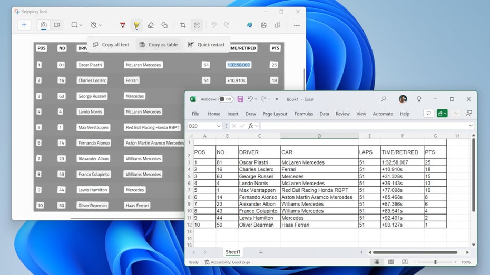The height and width of the screenshot is (275, 490).
Task: Select the Eraser tool in Snipping Tool
Action: (150, 25)
